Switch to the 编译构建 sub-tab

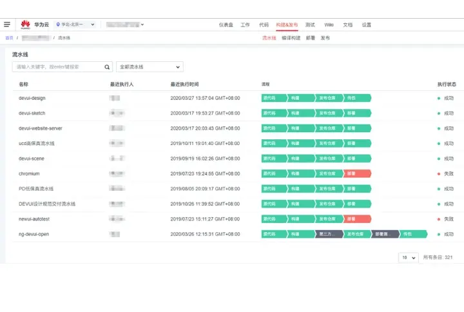291,38
